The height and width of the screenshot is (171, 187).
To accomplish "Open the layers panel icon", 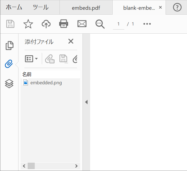I will tap(9, 83).
